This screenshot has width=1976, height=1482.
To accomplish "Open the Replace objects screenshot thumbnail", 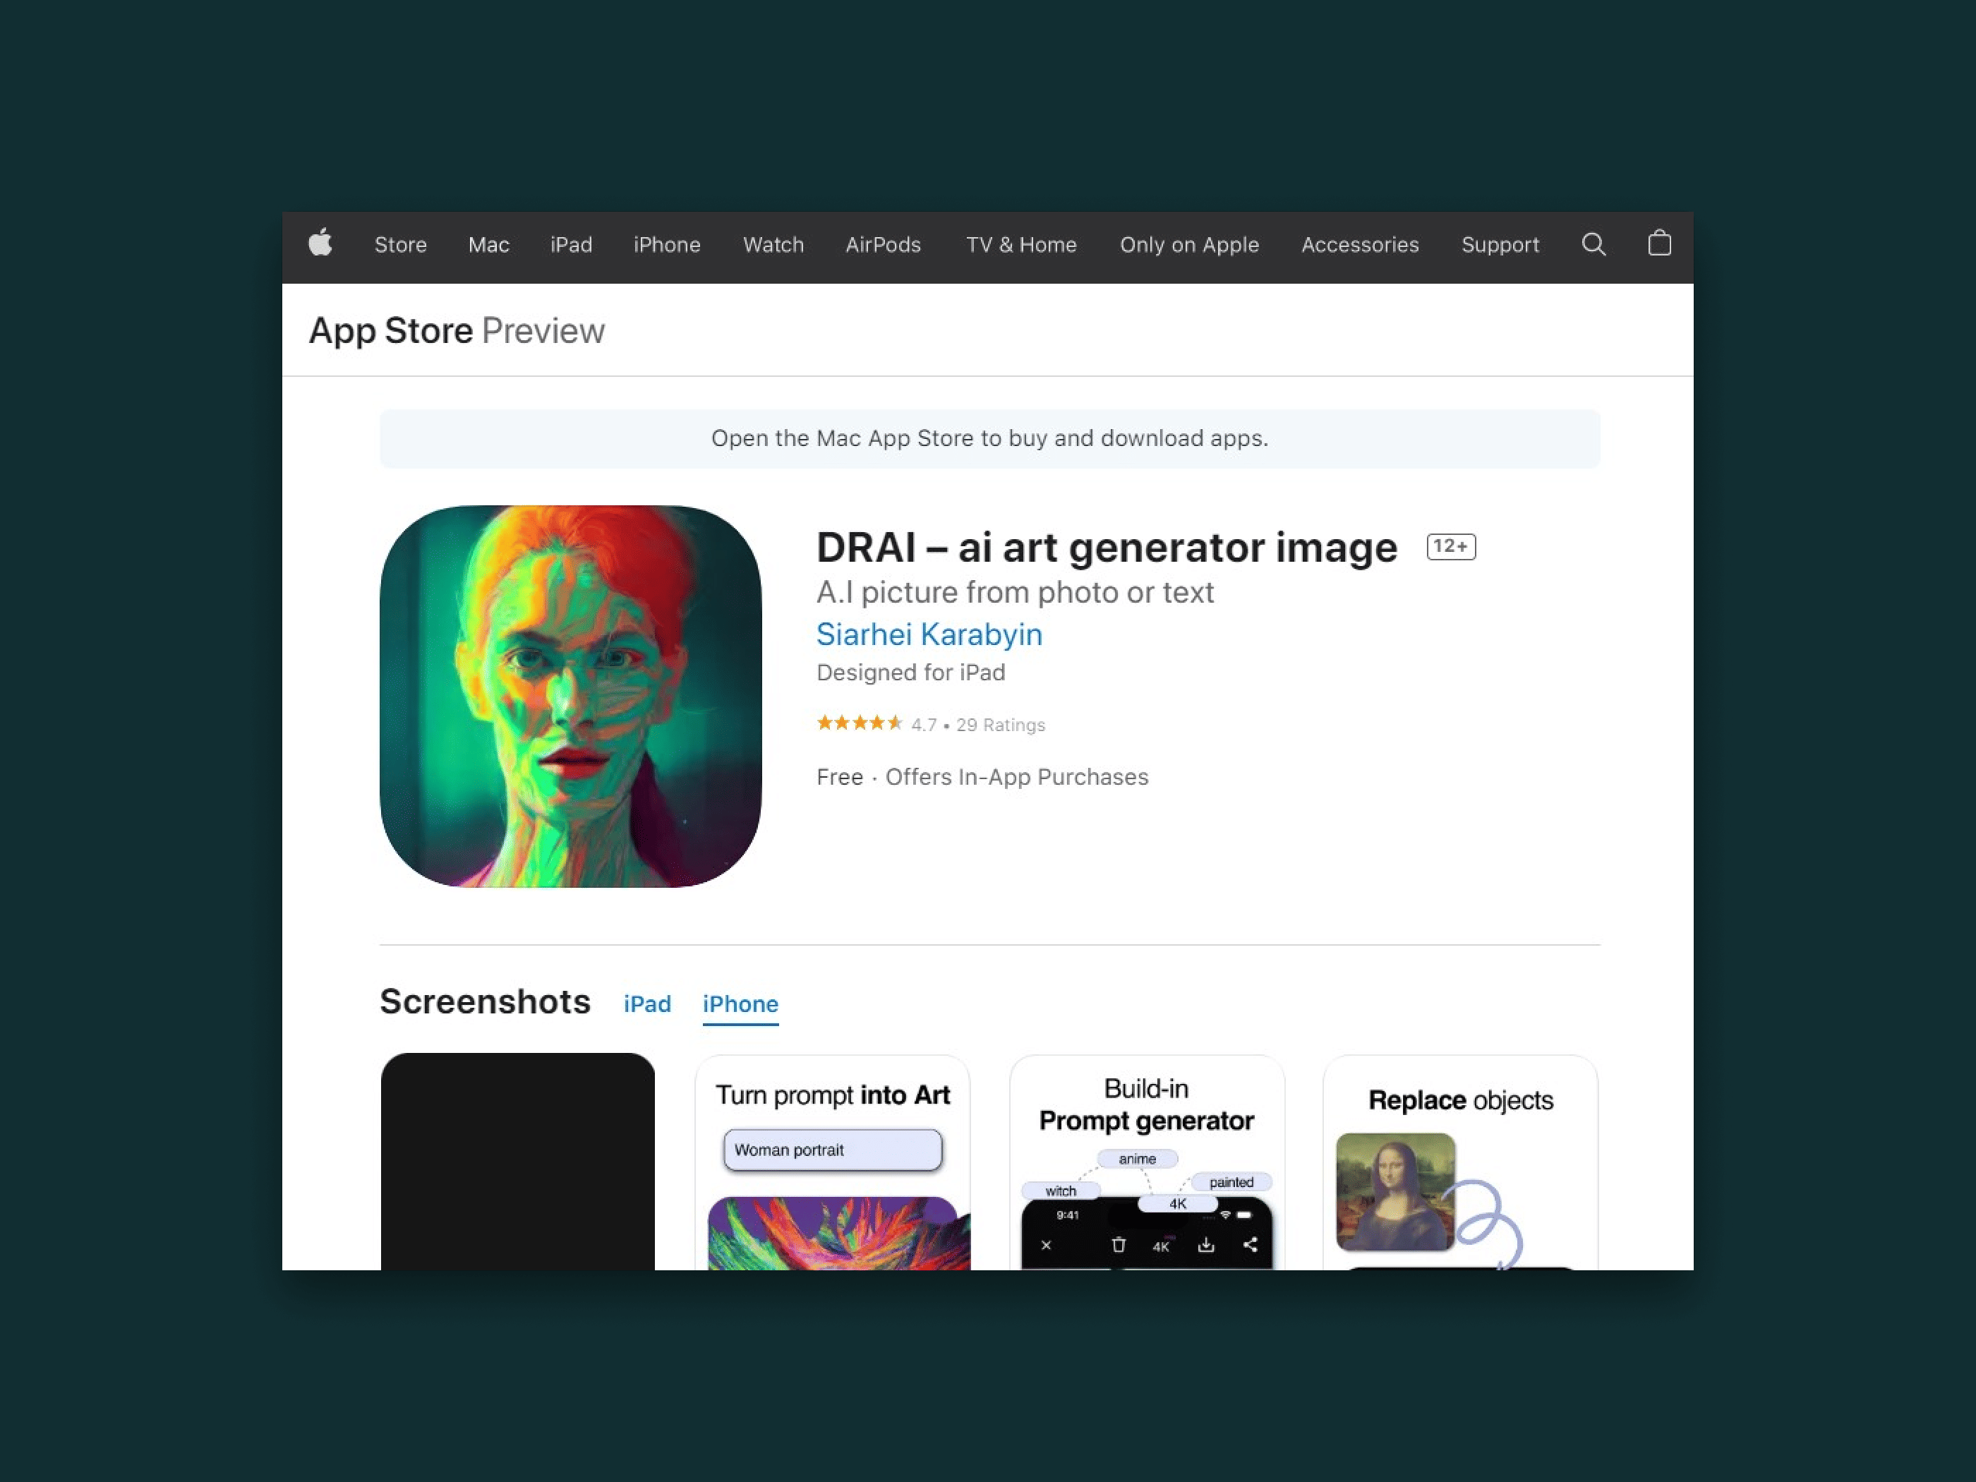I will pyautogui.click(x=1461, y=1162).
